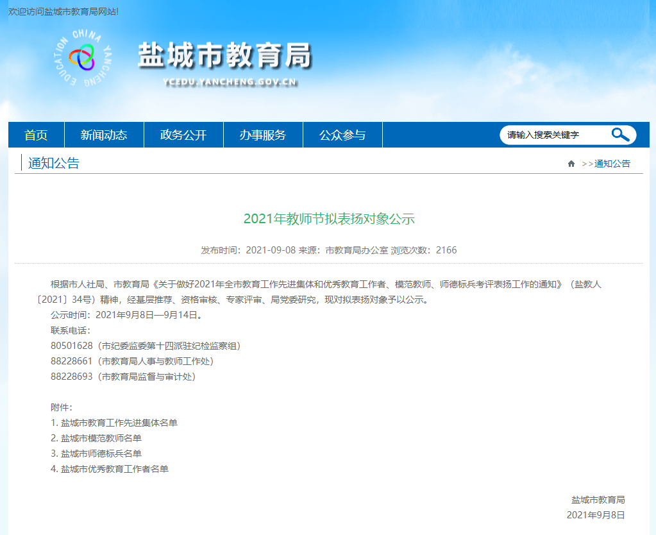656x535 pixels.
Task: Click the 附件 label
Action: pyautogui.click(x=62, y=407)
